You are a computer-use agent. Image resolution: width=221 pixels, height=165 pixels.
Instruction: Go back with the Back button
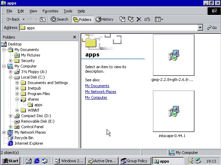coord(13,19)
